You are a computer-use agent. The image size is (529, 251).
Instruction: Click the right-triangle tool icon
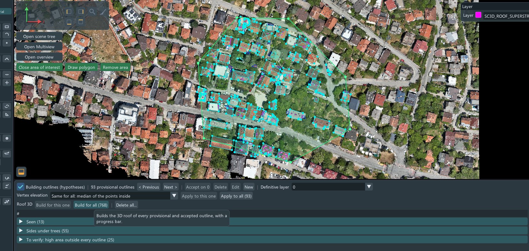click(6, 115)
